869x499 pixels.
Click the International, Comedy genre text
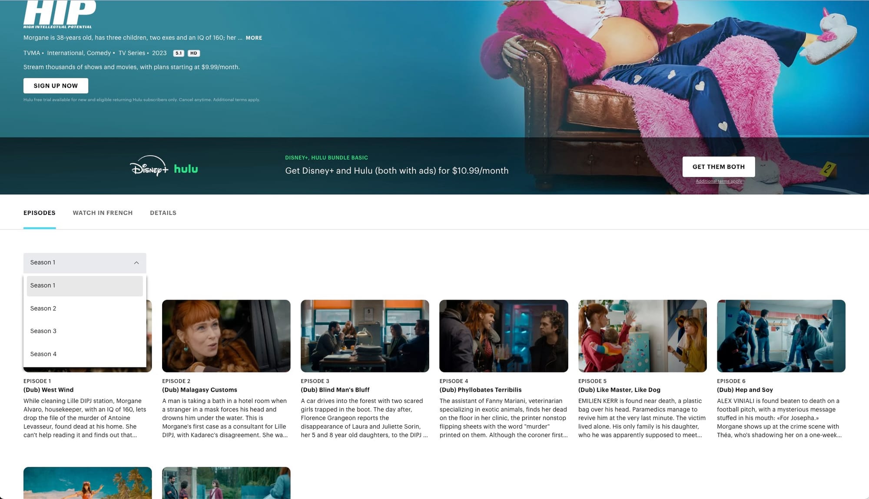(x=79, y=53)
